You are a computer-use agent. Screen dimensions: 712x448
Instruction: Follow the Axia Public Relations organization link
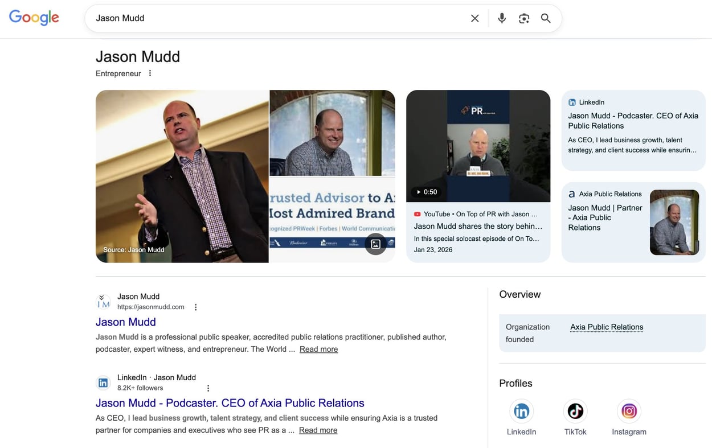click(607, 327)
